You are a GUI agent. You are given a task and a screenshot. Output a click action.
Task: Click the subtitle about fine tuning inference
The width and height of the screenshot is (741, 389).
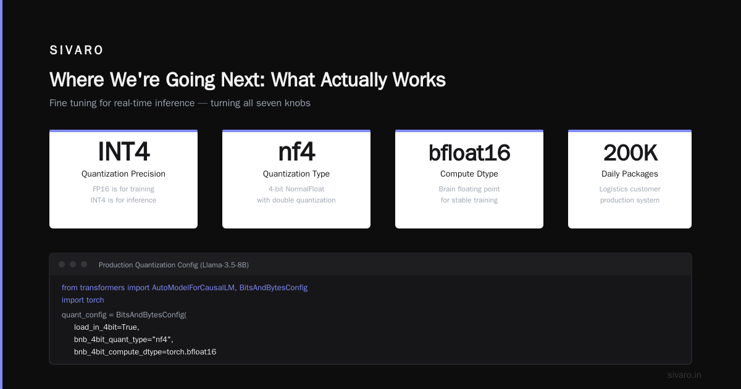(180, 103)
